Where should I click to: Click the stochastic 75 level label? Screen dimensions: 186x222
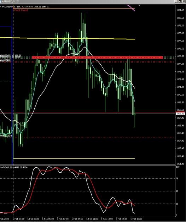177,179
